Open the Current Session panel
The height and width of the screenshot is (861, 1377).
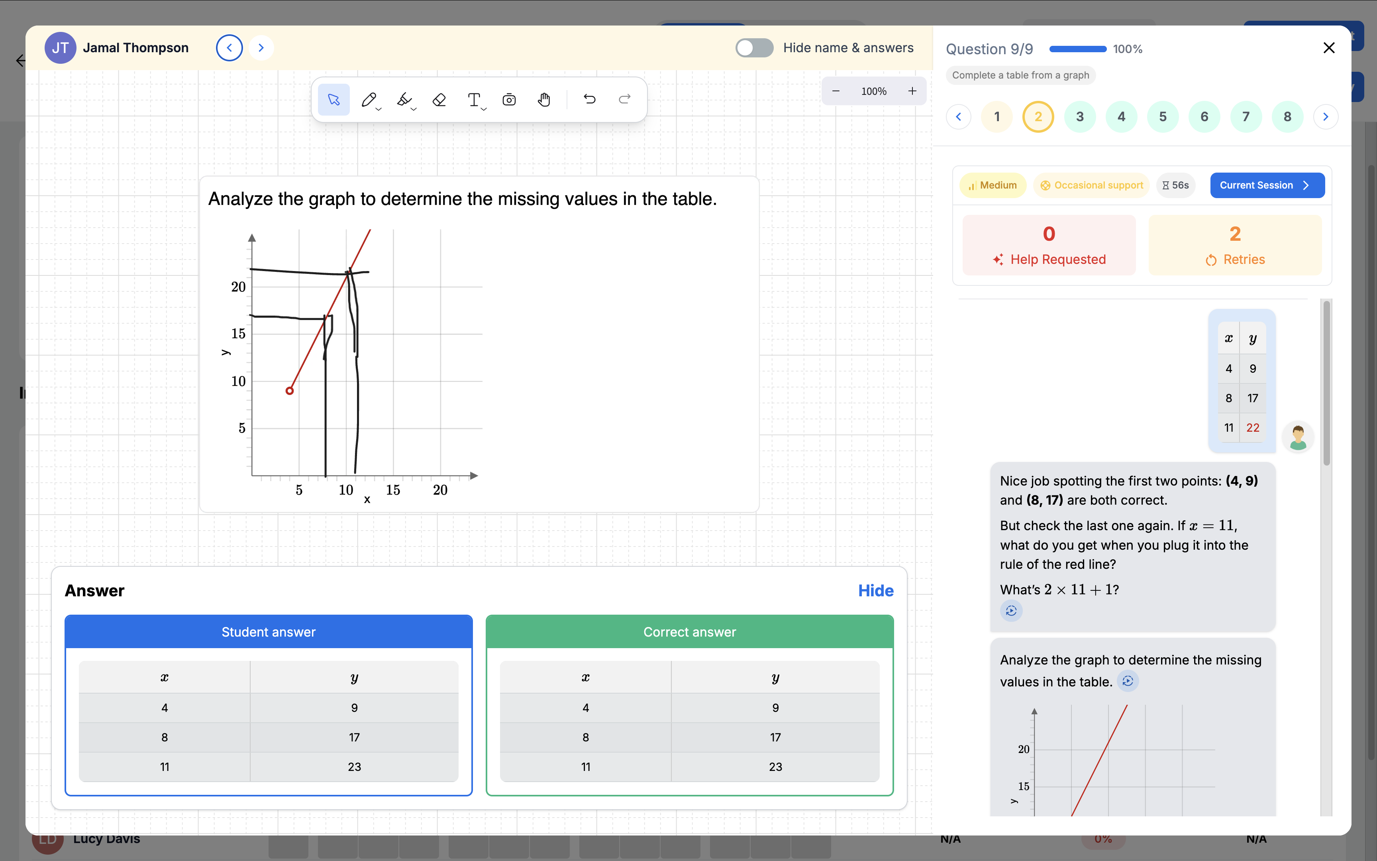tap(1267, 185)
